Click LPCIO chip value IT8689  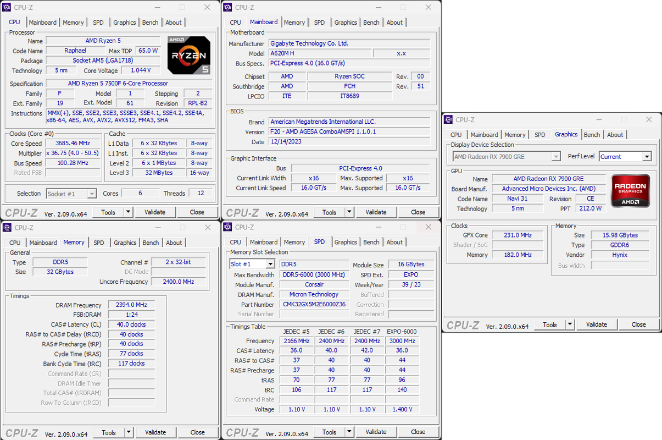coord(350,96)
